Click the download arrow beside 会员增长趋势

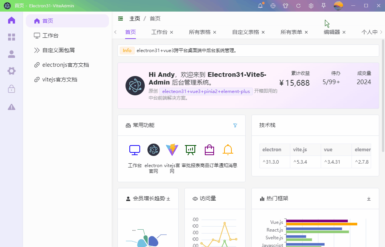168,198
